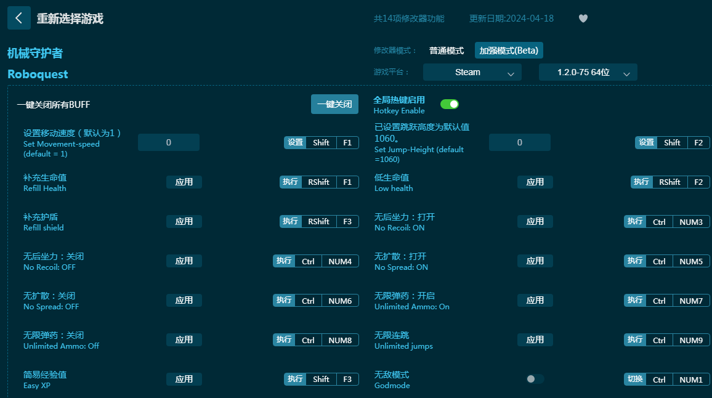Click 执行 hotkey button for Refill Health
Viewport: 712px width, 398px height.
291,182
